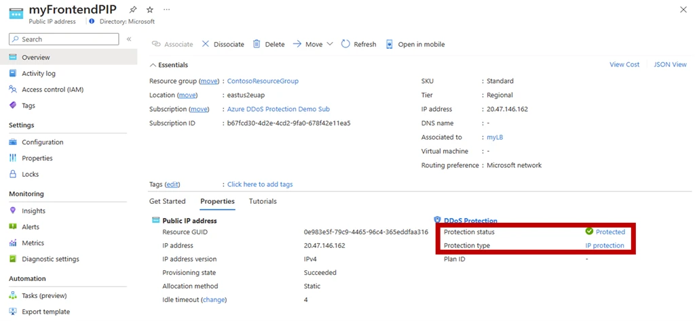This screenshot has height=321, width=695.
Task: Click the myLB associated resource link
Action: tap(494, 137)
